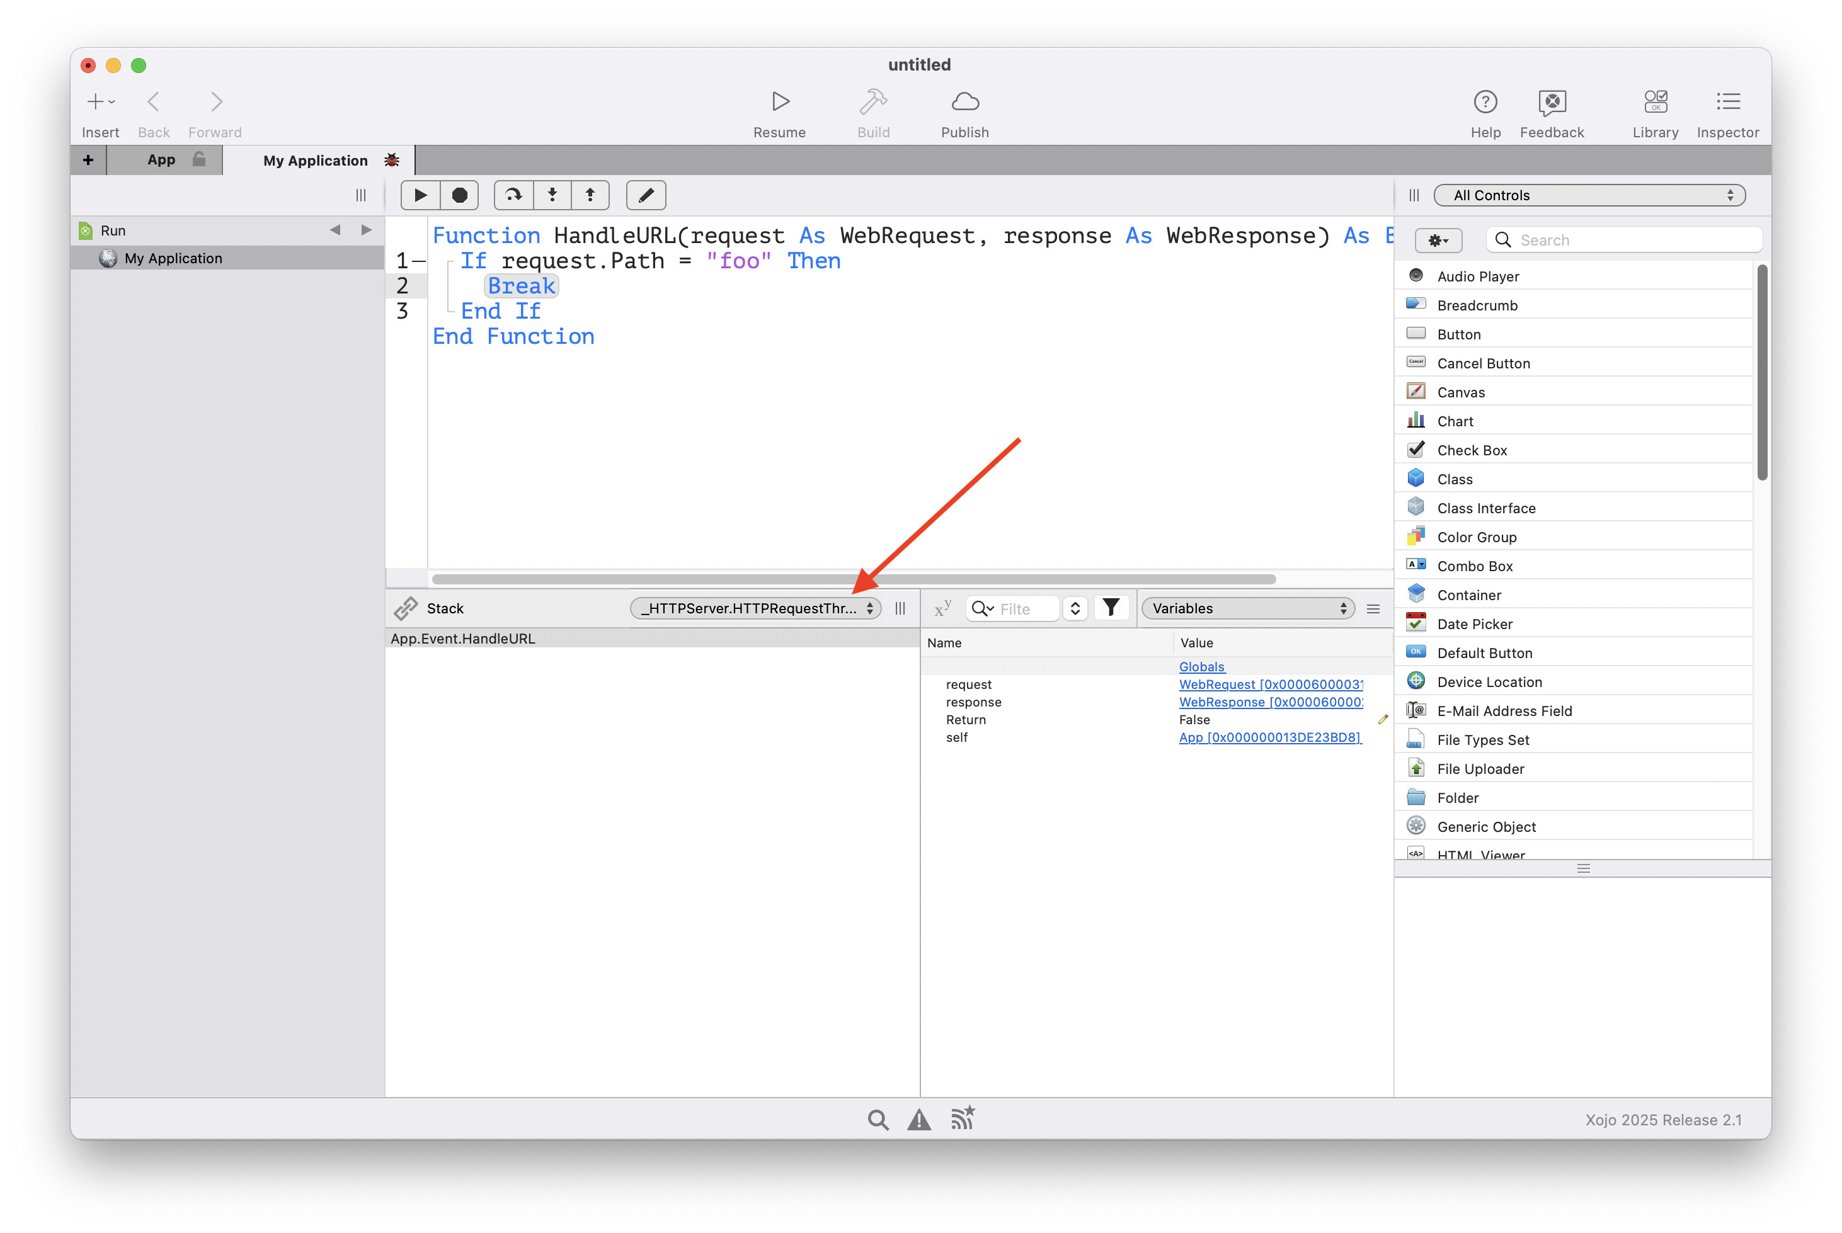Click the Step Out debugger icon

tap(590, 195)
